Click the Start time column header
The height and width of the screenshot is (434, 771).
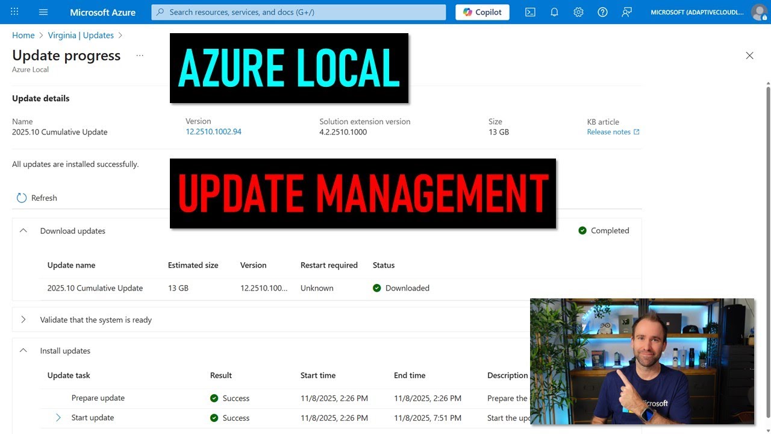click(x=318, y=375)
